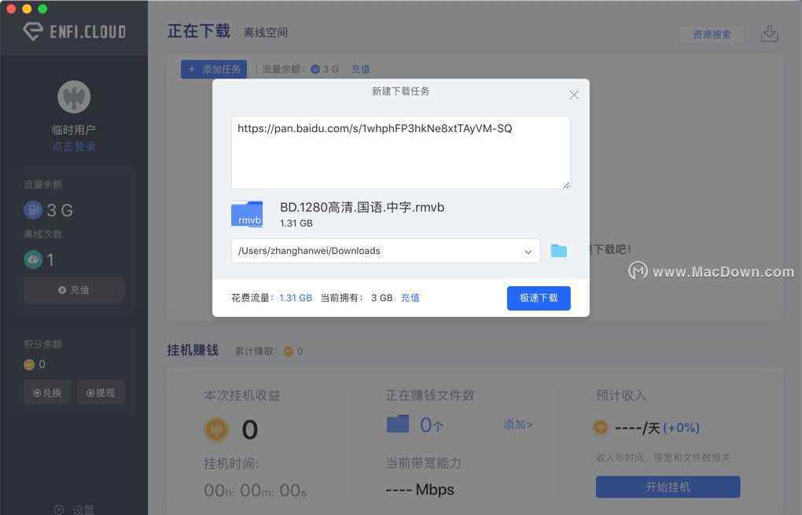Click the 本次挂机收益 coin icon
Viewport: 802px width, 515px height.
point(216,429)
